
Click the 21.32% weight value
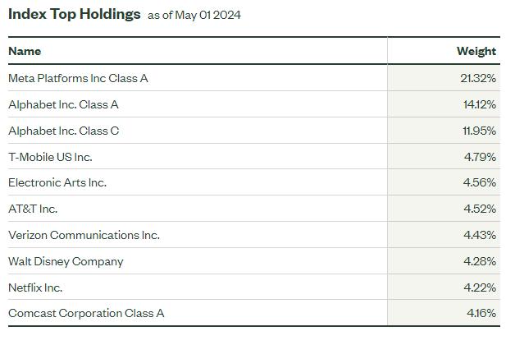[x=478, y=78]
